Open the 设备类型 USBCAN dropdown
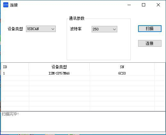Image resolution: width=166 pixels, height=135 pixels. pyautogui.click(x=41, y=29)
